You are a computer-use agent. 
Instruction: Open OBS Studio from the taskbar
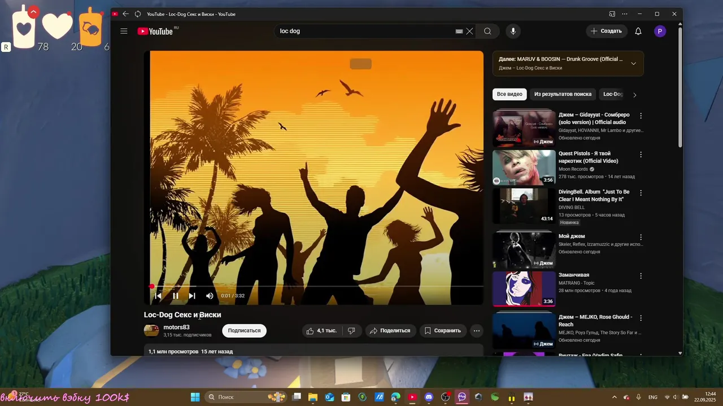coord(445,397)
